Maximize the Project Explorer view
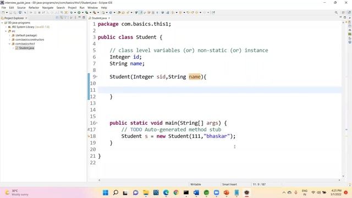 (x=84, y=18)
